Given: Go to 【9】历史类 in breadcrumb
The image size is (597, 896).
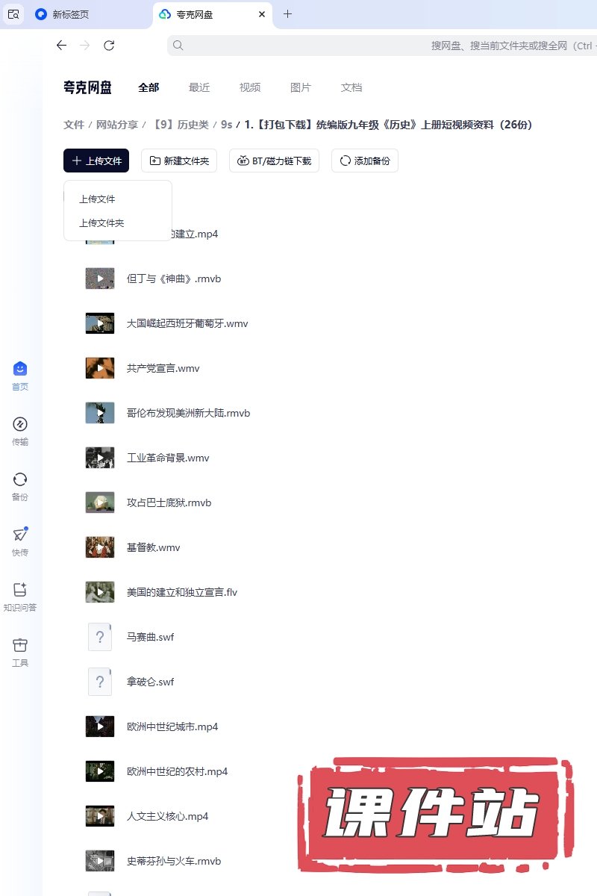Looking at the screenshot, I should (x=181, y=125).
